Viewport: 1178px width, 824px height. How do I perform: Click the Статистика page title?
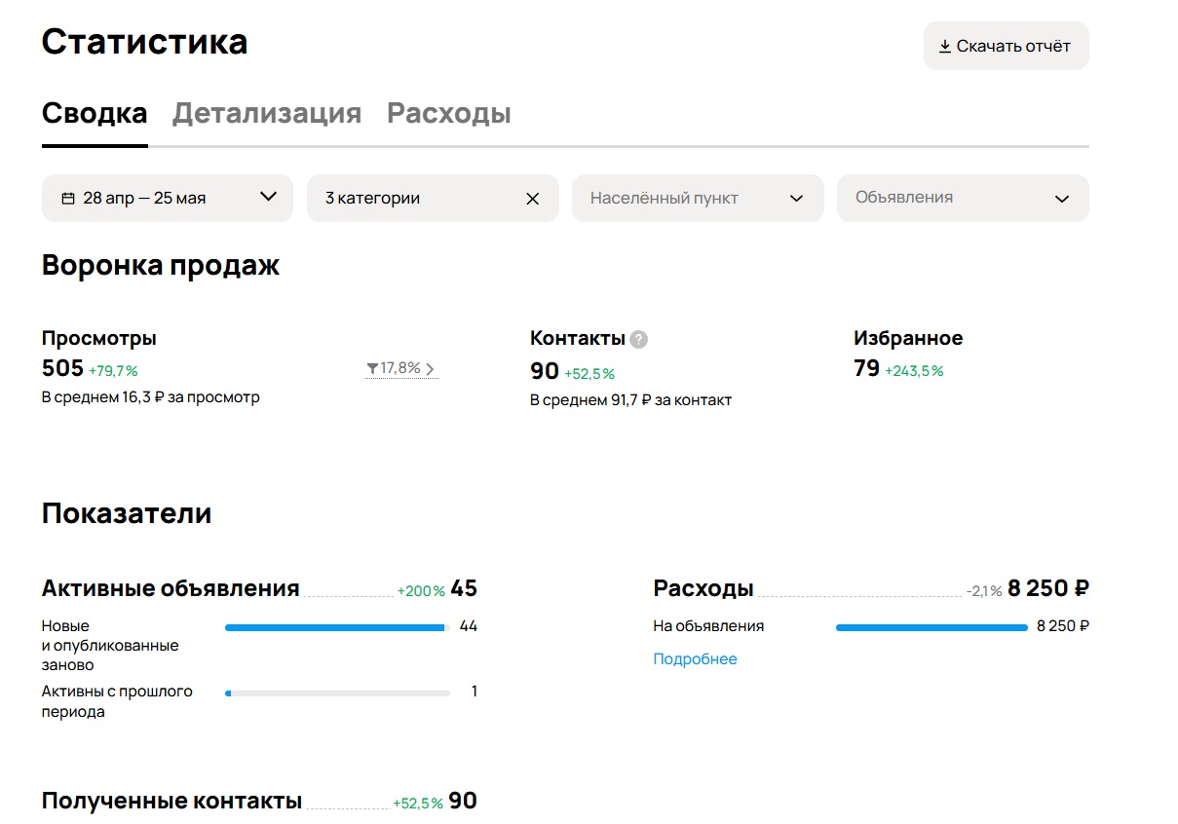[x=144, y=42]
